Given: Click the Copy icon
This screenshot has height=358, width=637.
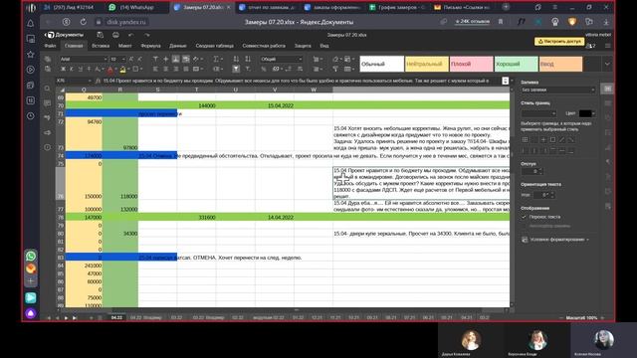Looking at the screenshot, I should [x=48, y=60].
